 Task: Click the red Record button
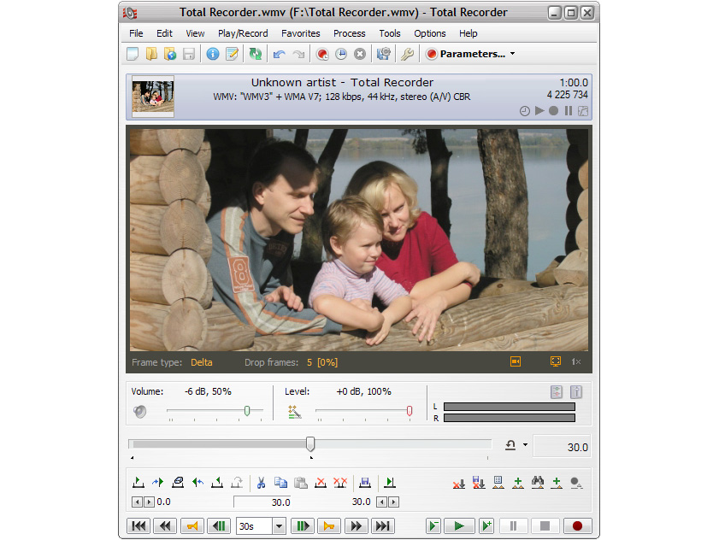577,526
